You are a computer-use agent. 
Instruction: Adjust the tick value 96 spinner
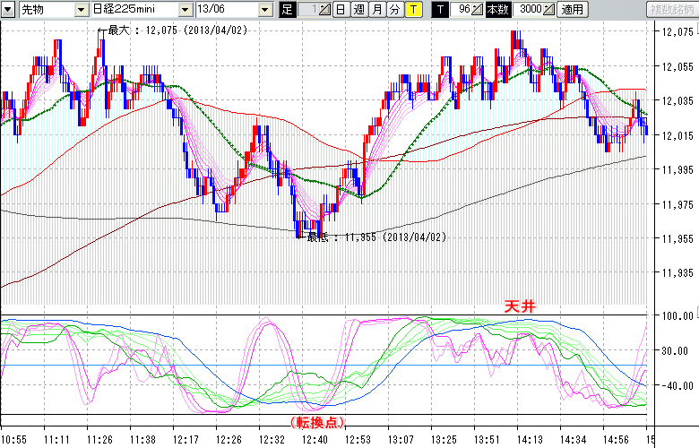pos(478,10)
